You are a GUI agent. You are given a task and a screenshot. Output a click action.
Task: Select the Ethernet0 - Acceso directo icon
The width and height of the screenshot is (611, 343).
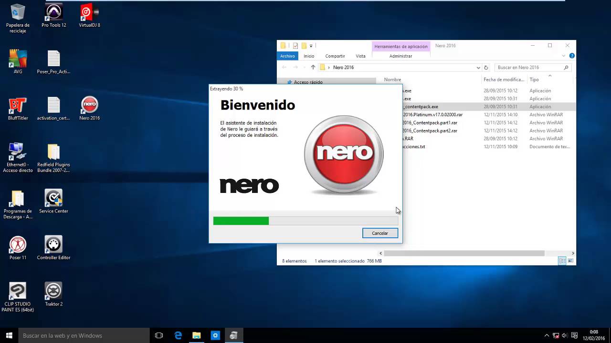coord(18,158)
